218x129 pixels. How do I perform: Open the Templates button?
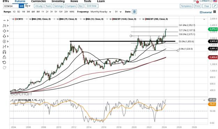pyautogui.click(x=186, y=6)
